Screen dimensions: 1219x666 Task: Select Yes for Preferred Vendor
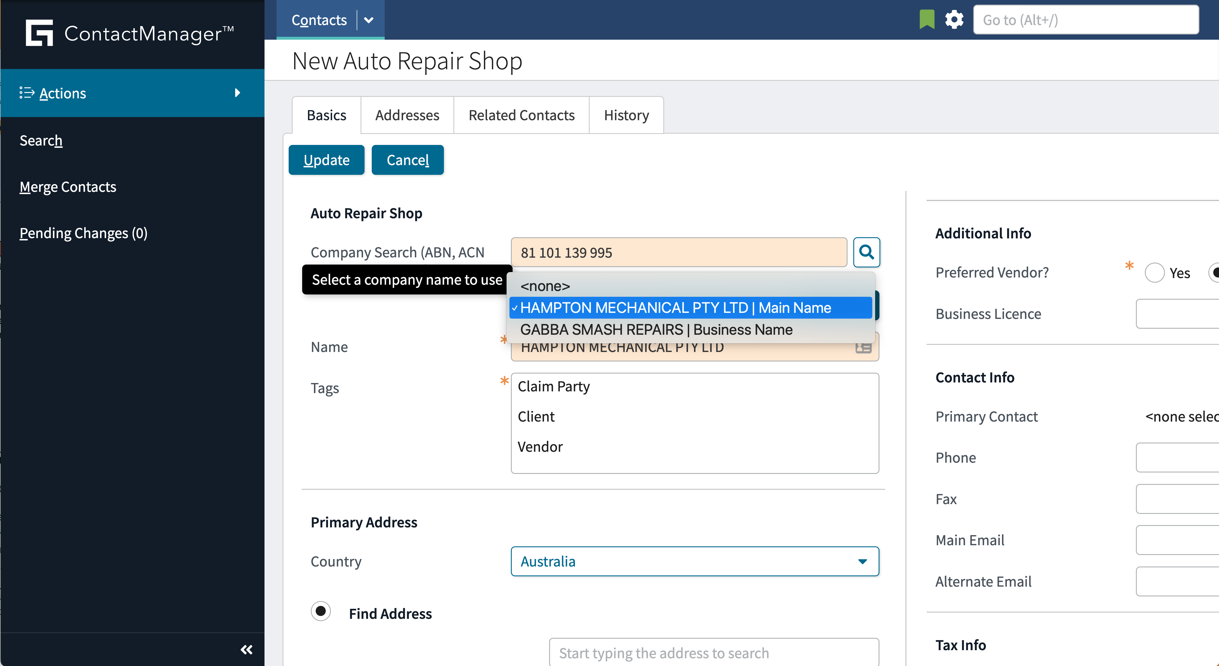pyautogui.click(x=1154, y=273)
